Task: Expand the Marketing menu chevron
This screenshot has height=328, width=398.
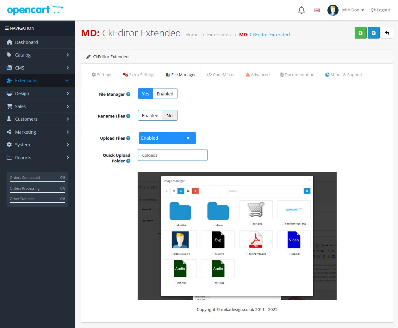Action: coord(68,132)
